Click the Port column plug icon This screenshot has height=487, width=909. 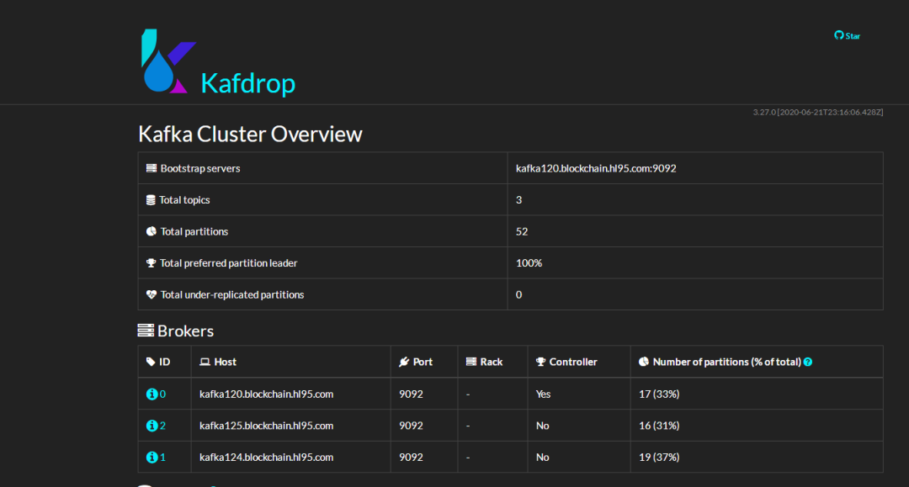pyautogui.click(x=404, y=362)
